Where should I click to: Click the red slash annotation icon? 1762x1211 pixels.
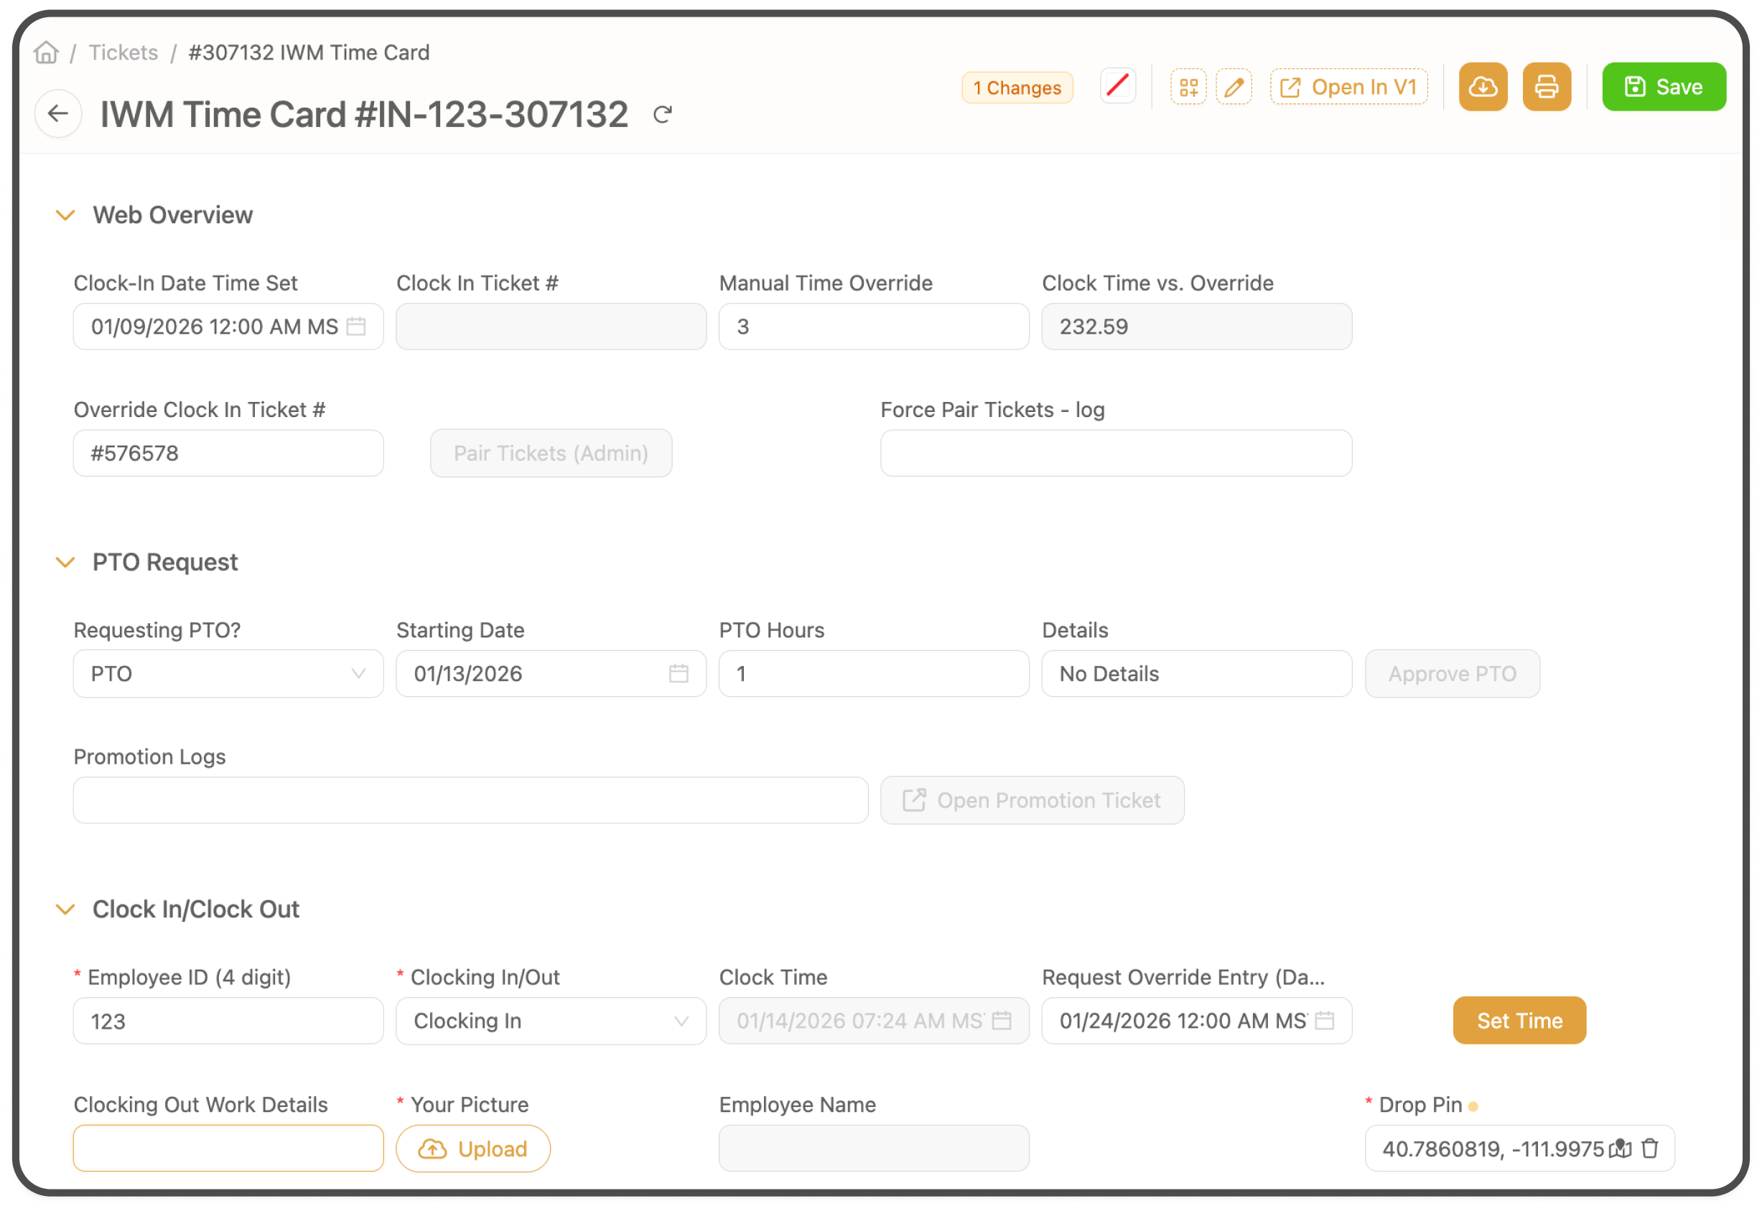pyautogui.click(x=1118, y=85)
